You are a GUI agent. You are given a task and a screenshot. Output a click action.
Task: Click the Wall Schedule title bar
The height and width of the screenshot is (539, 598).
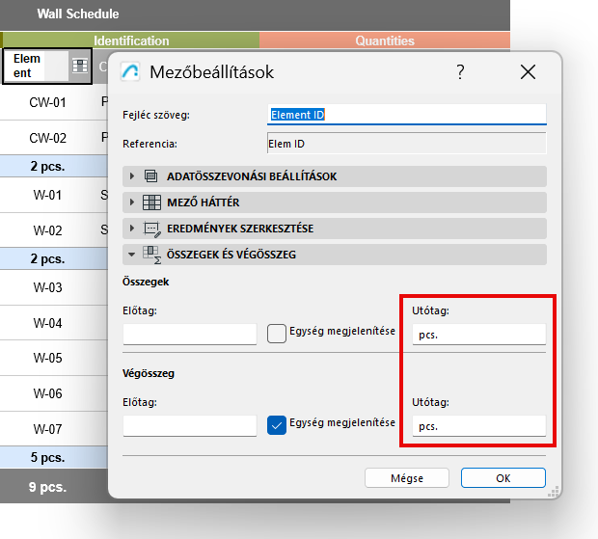click(255, 14)
